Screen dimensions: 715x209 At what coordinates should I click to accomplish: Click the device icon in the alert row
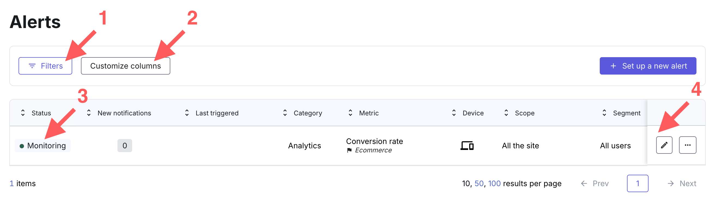[467, 146]
